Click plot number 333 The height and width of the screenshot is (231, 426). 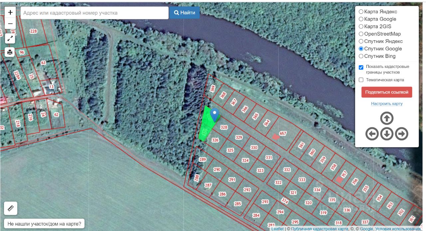click(302, 180)
